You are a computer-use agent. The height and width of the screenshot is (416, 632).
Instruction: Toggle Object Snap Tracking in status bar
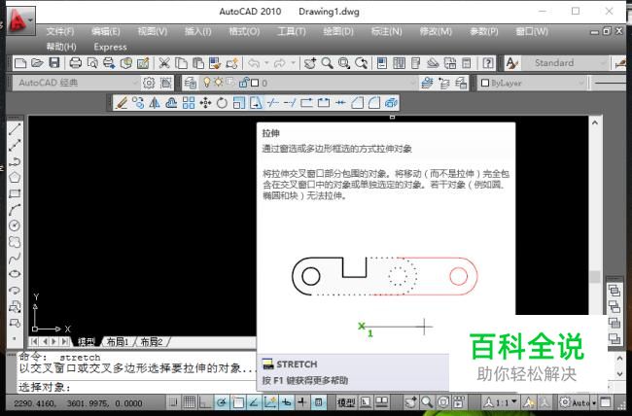[254, 401]
